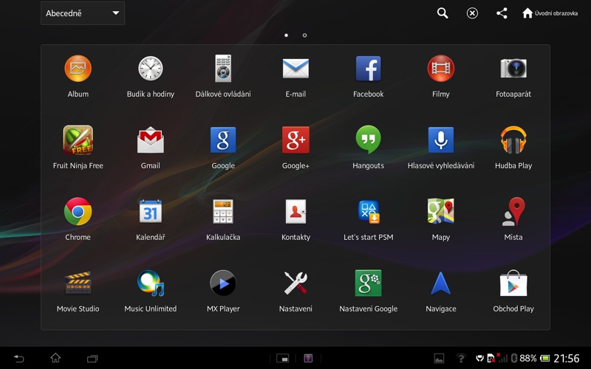Tap the search magnifier icon
This screenshot has width=591, height=369.
point(443,13)
